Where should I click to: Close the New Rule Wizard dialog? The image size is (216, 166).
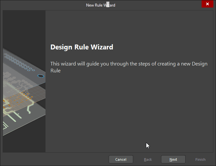tap(207, 4)
